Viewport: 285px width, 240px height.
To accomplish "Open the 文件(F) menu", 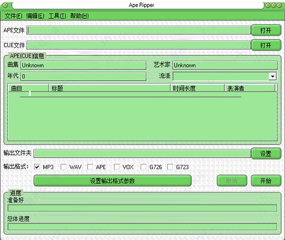I will [x=14, y=16].
